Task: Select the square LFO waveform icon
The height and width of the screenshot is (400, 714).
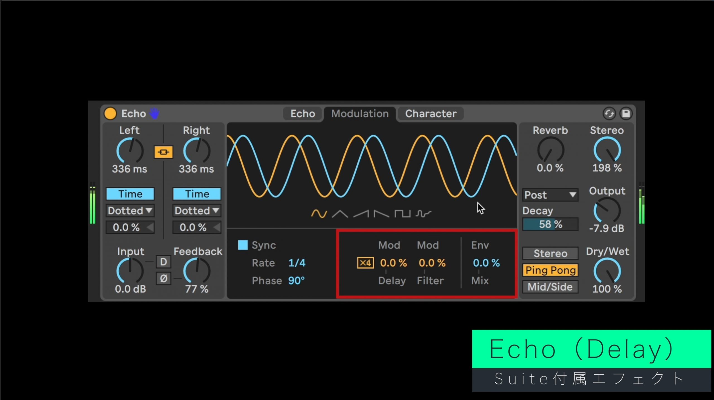Action: point(402,214)
